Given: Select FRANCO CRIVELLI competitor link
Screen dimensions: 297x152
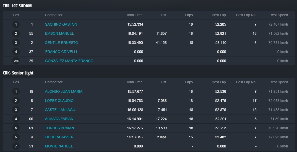Looking at the screenshot, I should coord(61,52).
